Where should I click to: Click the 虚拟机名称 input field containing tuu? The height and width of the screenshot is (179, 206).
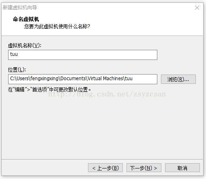[83, 55]
